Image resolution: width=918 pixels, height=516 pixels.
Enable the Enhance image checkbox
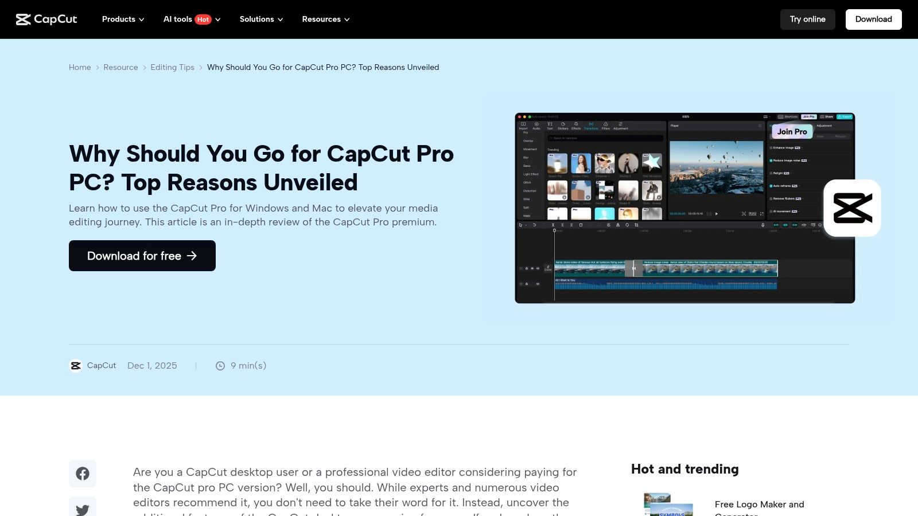771,148
